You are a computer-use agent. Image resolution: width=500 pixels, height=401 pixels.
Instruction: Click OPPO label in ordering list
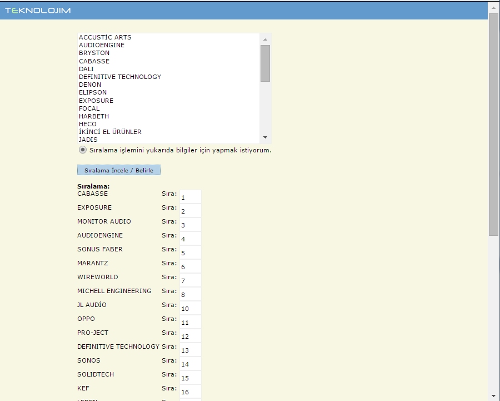click(86, 319)
